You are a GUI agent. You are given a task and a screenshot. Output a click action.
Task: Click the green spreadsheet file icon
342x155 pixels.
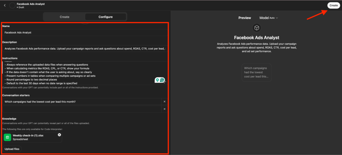pyautogui.click(x=8, y=137)
